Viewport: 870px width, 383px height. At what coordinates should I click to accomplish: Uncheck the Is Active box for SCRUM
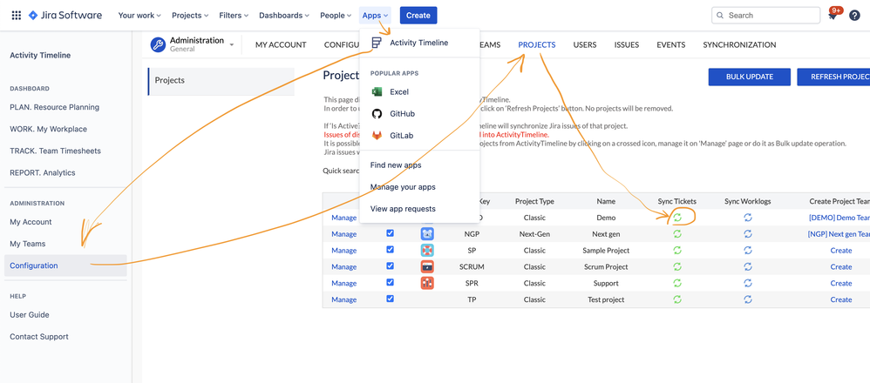pyautogui.click(x=390, y=266)
